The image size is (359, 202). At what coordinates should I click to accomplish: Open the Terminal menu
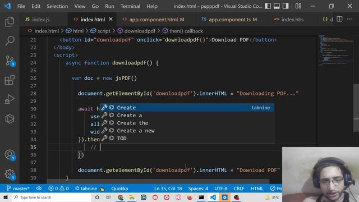pos(130,6)
